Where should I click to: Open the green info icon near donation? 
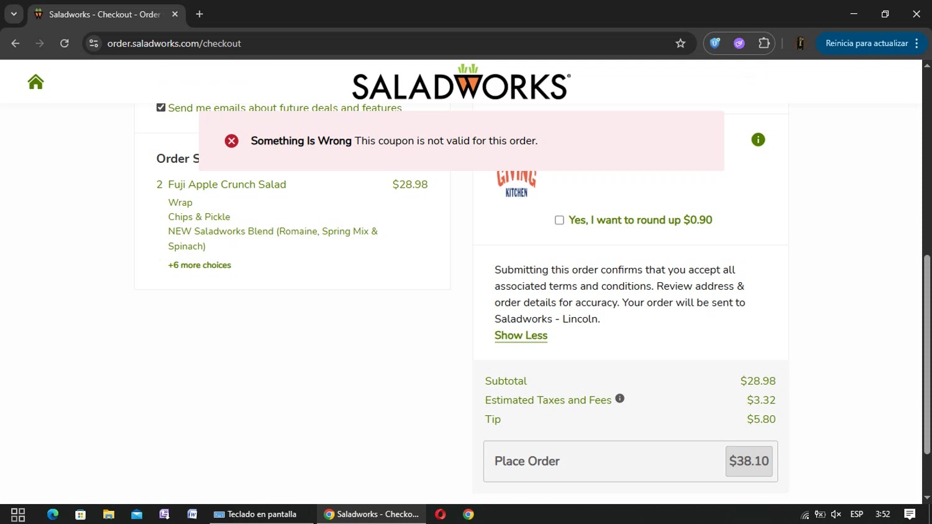758,140
